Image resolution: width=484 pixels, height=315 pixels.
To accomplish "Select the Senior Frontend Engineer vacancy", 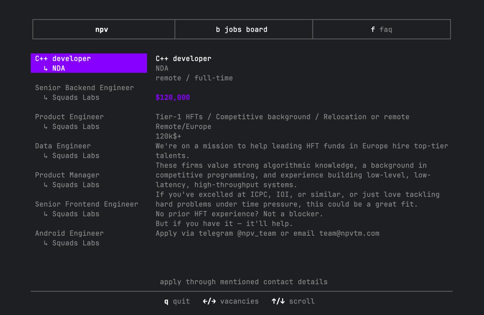I will click(89, 209).
